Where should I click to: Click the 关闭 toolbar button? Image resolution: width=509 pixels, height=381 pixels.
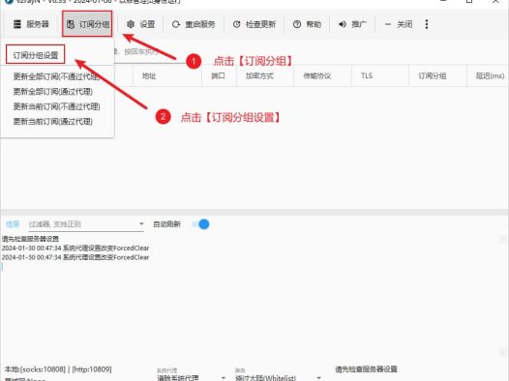(x=399, y=24)
